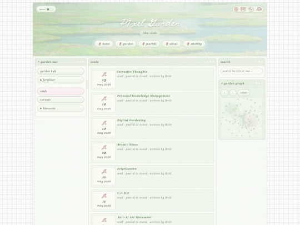The height and width of the screenshot is (225, 300).
Task: Click the Pixel Garden site title
Action: [150, 23]
